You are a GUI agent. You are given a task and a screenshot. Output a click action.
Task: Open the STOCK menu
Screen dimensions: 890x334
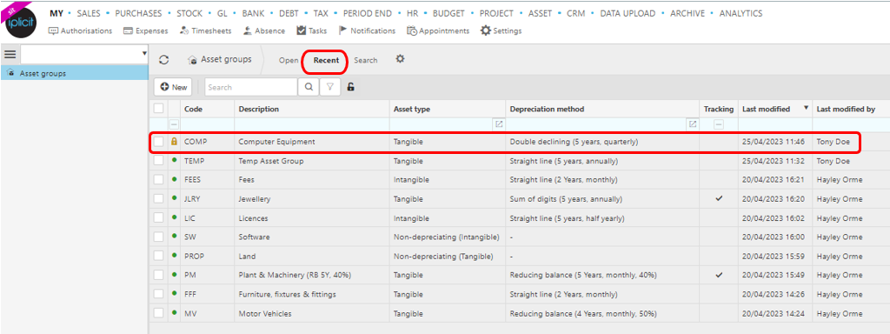point(189,13)
